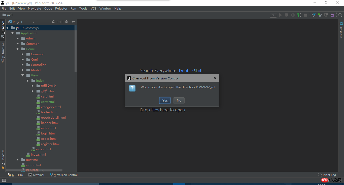This screenshot has height=185, width=344.
Task: Open the Project view type dropdown
Action: tap(21, 22)
